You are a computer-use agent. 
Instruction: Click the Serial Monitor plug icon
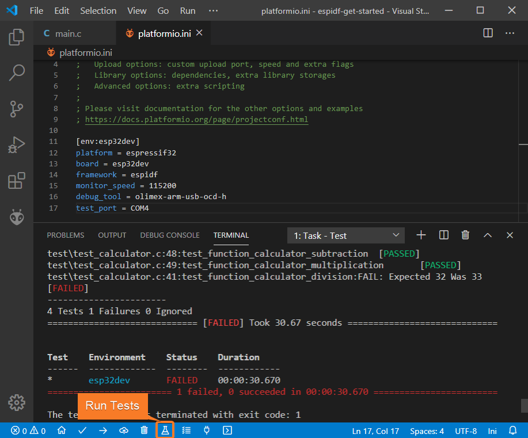coord(207,431)
